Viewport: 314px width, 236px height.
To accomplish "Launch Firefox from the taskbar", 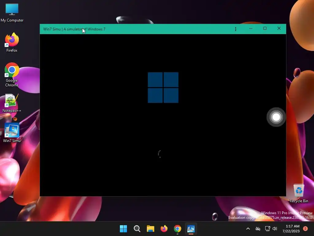I will tap(164, 229).
